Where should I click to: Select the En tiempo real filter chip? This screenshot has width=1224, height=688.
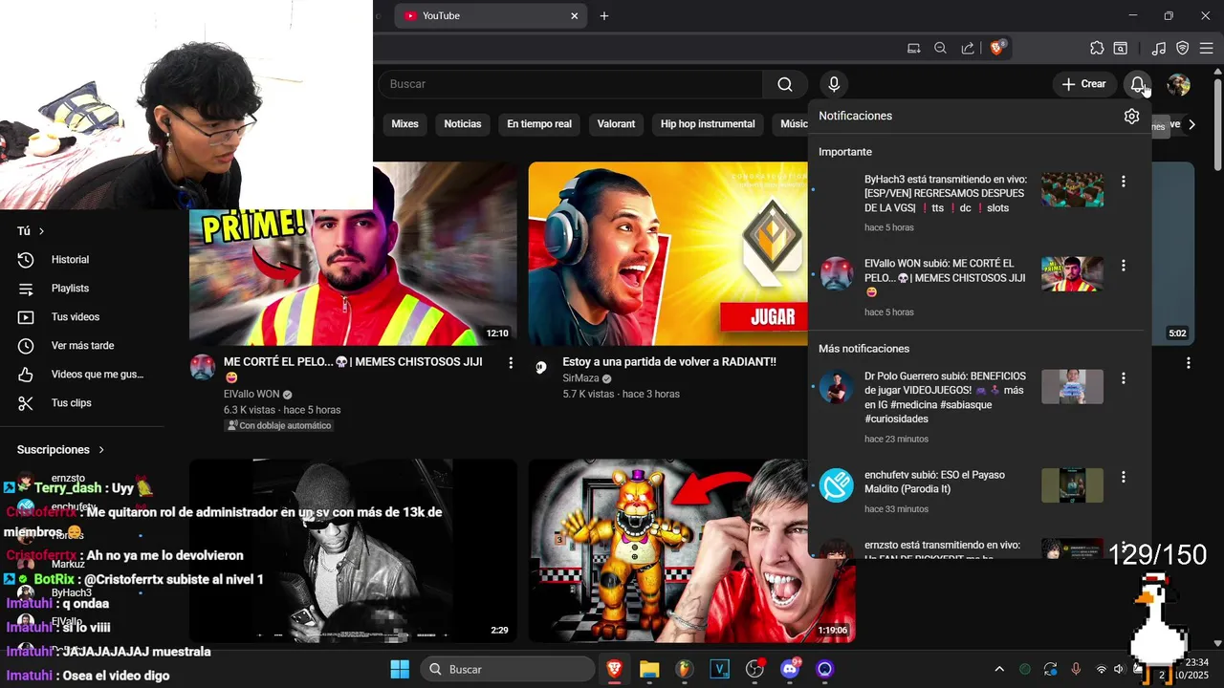539,124
